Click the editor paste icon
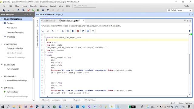 pyautogui.click(x=73, y=31)
